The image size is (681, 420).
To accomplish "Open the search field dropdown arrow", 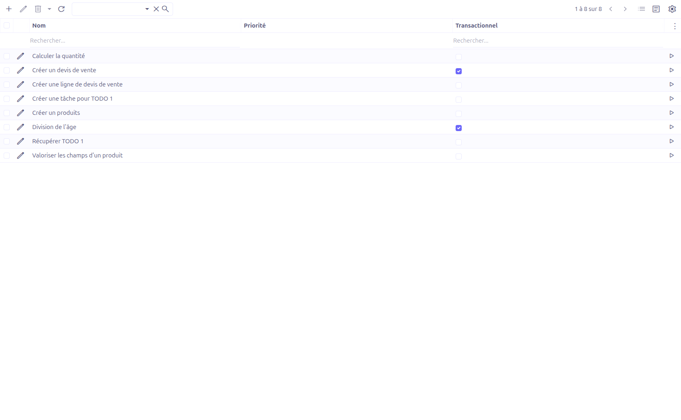I will click(147, 9).
